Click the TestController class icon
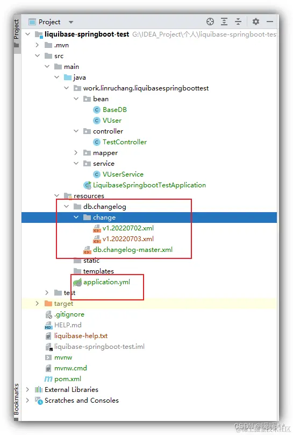 pos(96,142)
